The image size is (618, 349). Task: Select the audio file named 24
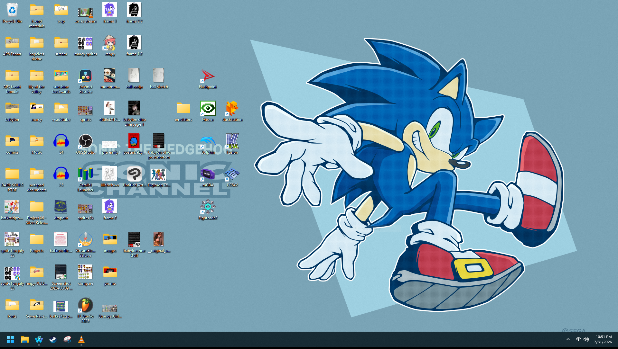pos(61,144)
